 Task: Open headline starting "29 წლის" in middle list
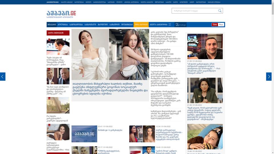pyautogui.click(x=166, y=57)
